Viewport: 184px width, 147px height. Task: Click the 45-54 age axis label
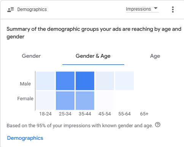coord(105,114)
